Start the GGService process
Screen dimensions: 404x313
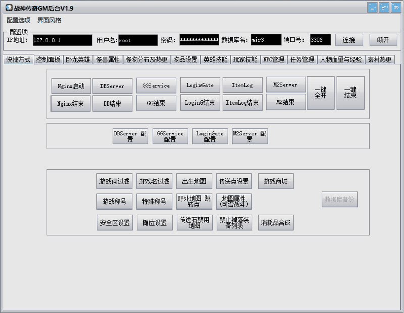point(156,85)
